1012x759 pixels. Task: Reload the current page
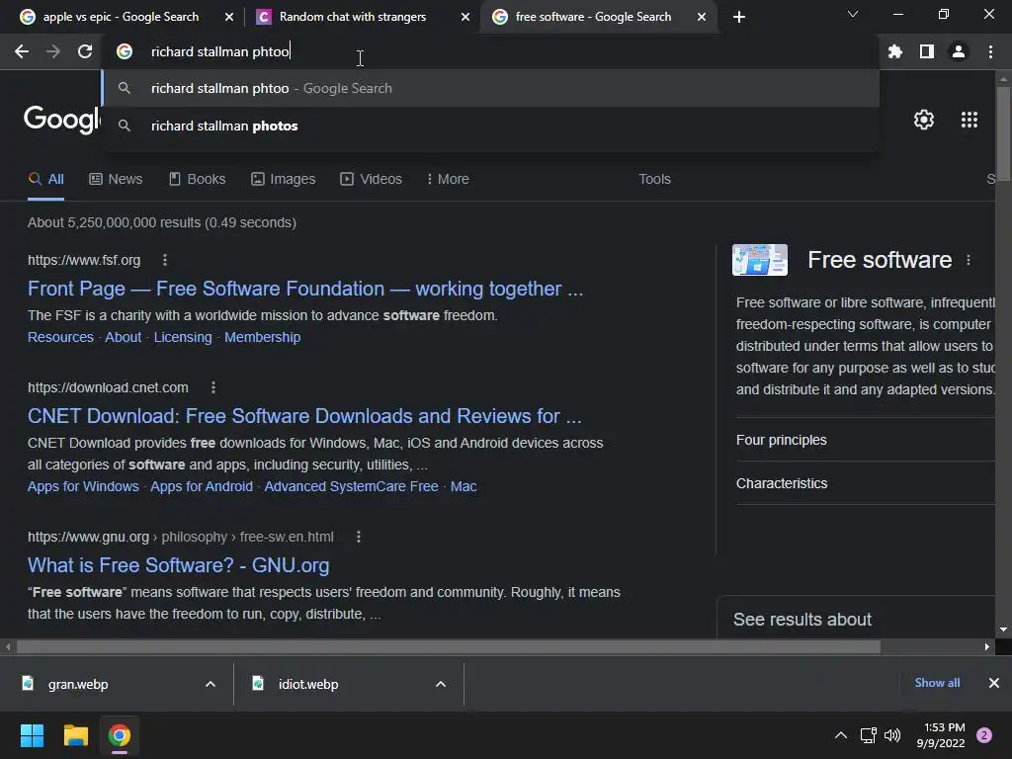pos(85,51)
